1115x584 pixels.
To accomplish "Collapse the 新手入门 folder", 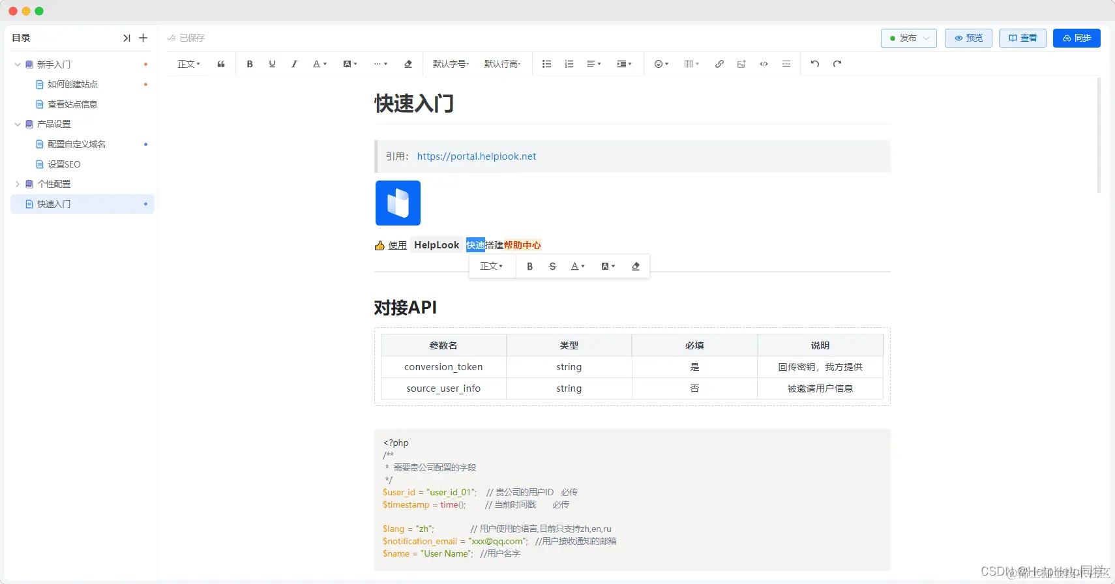I will [18, 65].
